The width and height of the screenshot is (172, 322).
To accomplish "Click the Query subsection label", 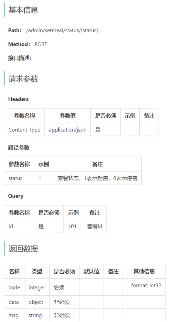I will pos(16,196).
